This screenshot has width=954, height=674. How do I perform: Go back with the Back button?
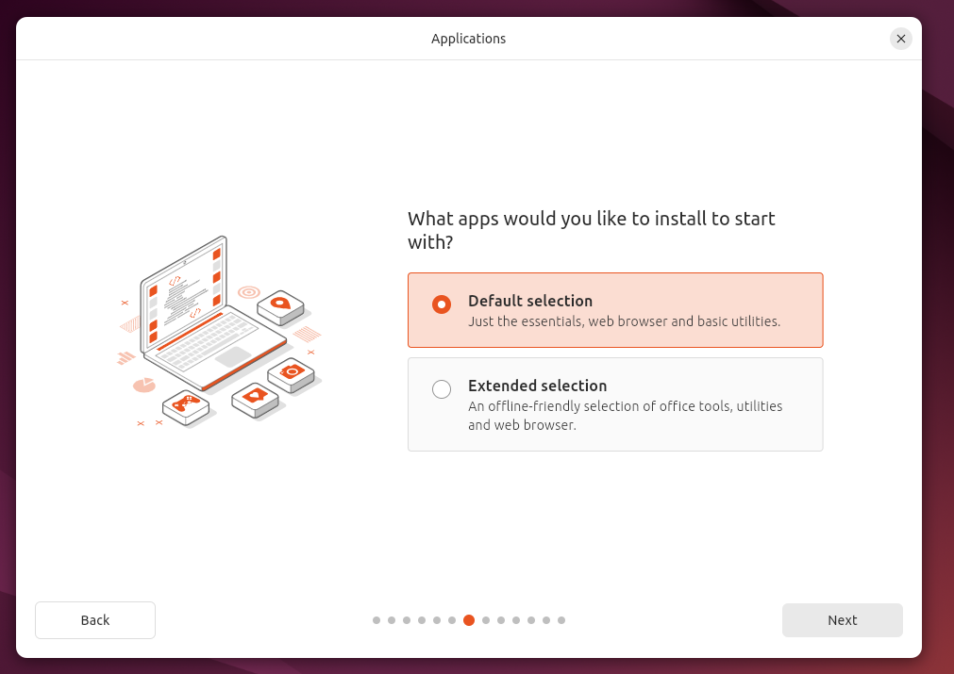tap(95, 620)
